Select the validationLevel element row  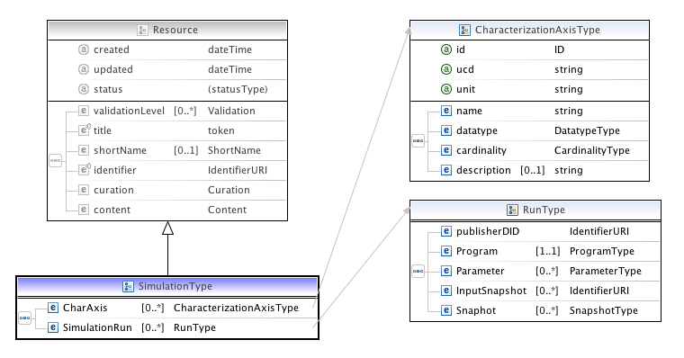[182, 111]
